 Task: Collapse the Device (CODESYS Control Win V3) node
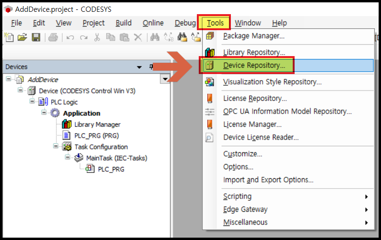point(20,90)
